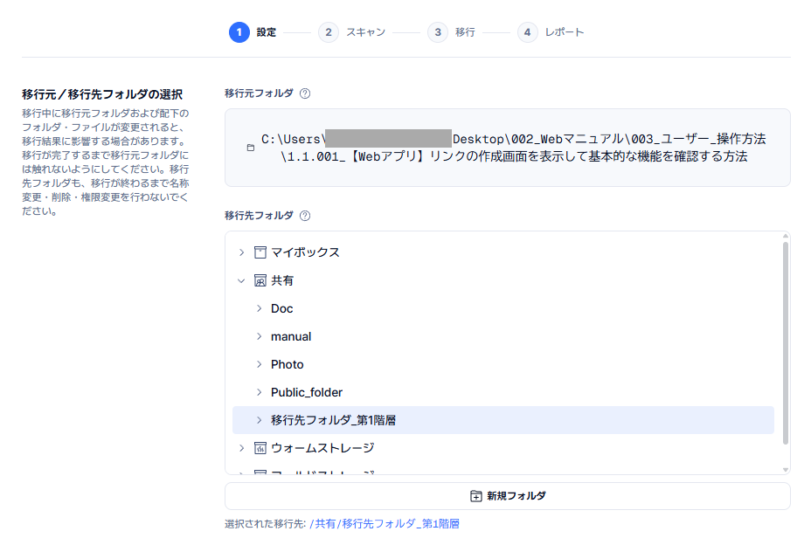The width and height of the screenshot is (811, 545).
Task: Click the step 2 circle icon
Action: (x=329, y=32)
